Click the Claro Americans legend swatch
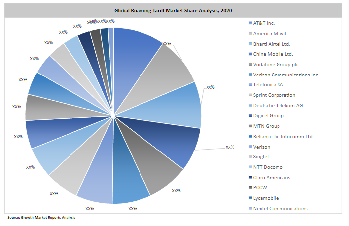349x226 pixels. click(x=250, y=177)
